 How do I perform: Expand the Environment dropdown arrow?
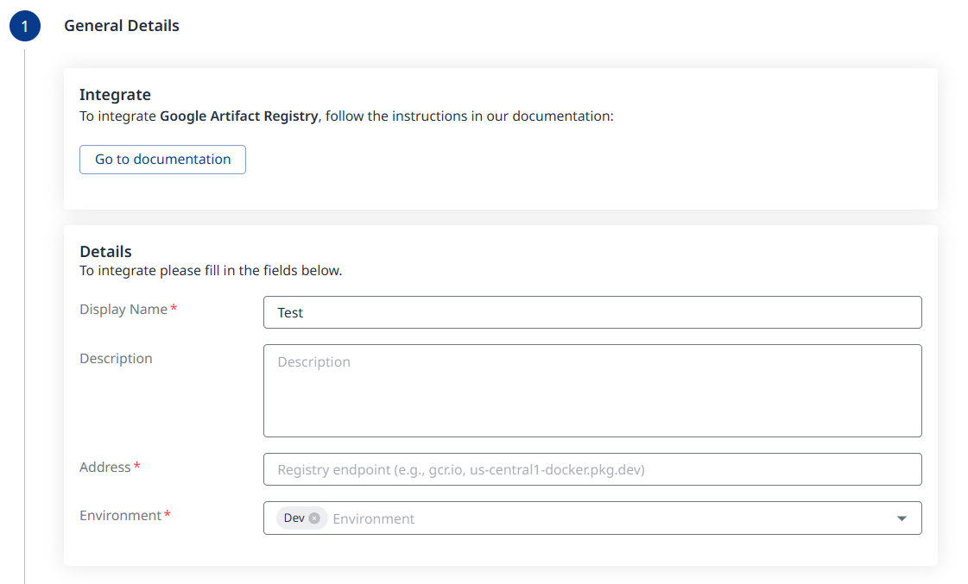902,518
